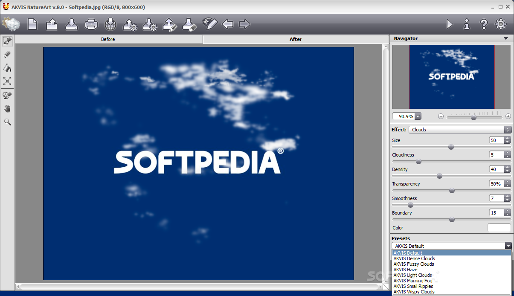The image size is (514, 296).
Task: Save presets with download-gear icon
Action: 150,24
